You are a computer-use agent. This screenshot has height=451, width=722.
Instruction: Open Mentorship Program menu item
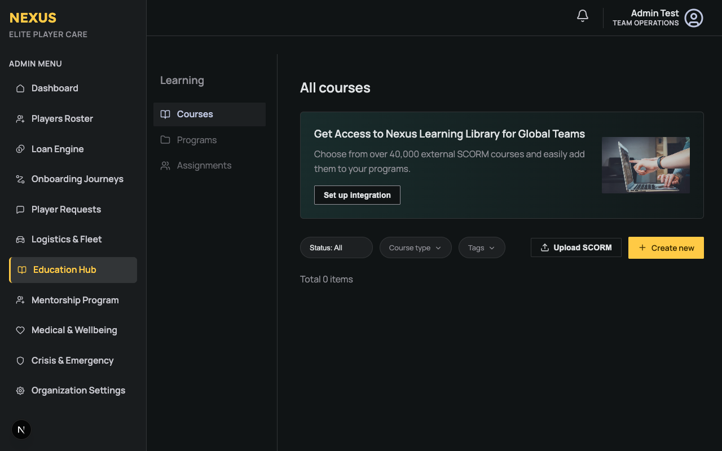click(x=73, y=300)
